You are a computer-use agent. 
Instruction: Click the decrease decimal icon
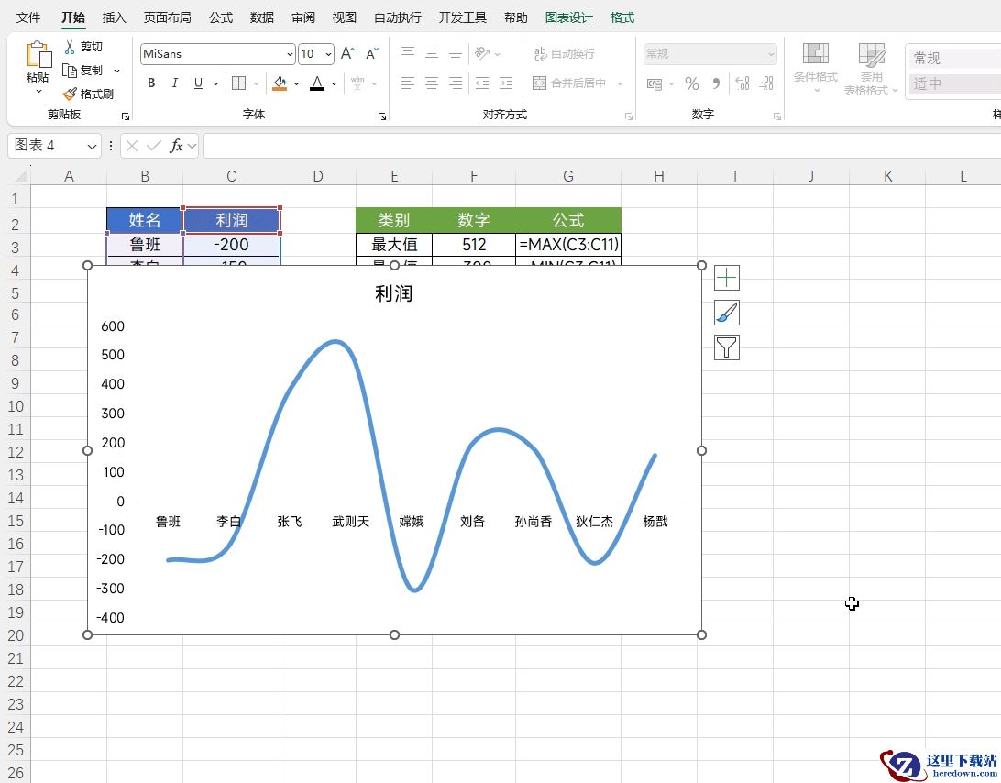point(766,83)
